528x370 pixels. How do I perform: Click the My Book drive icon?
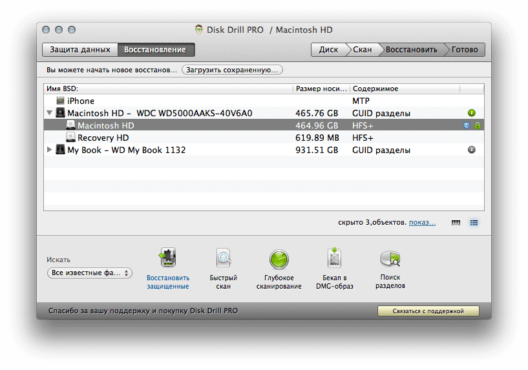click(x=60, y=149)
